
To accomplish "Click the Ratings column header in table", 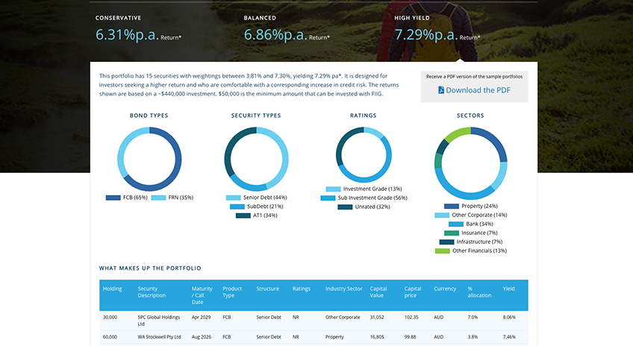I will (x=301, y=289).
